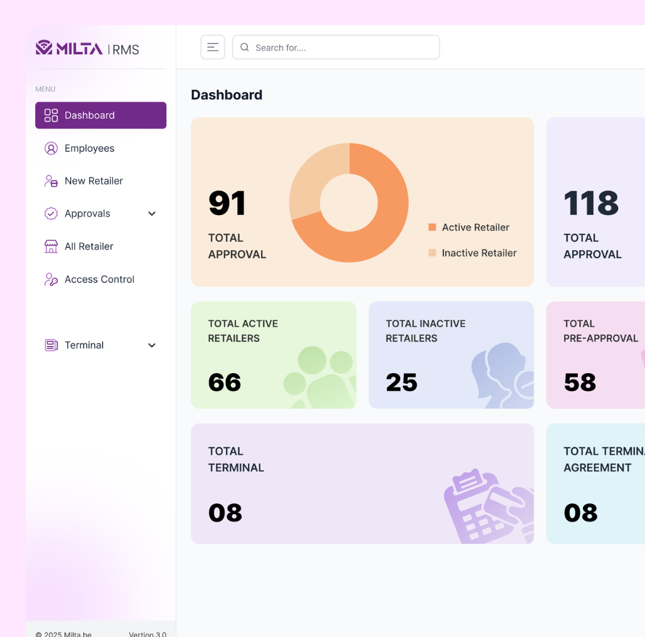
Task: Click the '© 2025 Milta.be' footer text
Action: [x=64, y=634]
